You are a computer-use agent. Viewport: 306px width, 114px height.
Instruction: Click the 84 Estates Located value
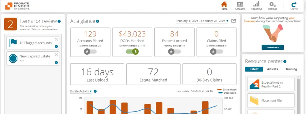click(x=174, y=34)
